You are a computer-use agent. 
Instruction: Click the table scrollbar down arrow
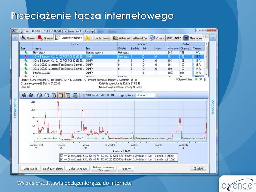click(x=206, y=75)
